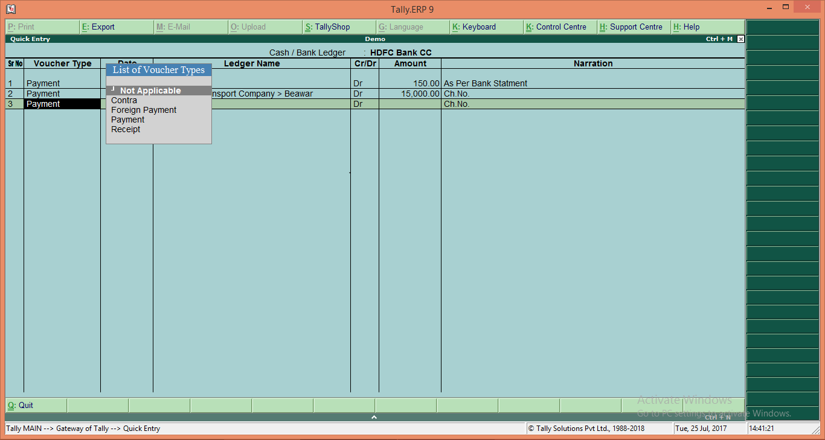Click the narration "As Per Bank Statment"
The width and height of the screenshot is (825, 440).
click(486, 83)
